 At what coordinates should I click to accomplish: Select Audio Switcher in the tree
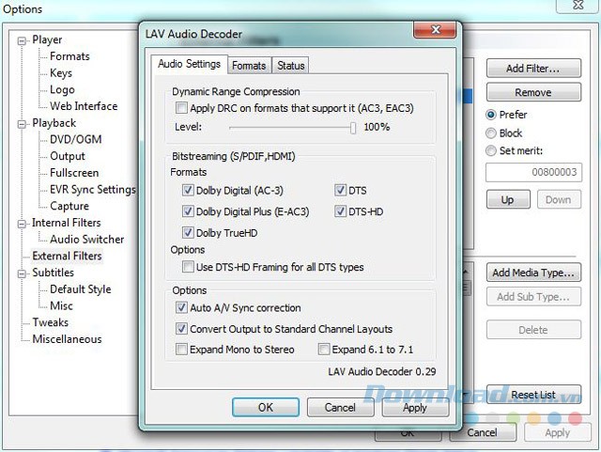click(x=87, y=240)
